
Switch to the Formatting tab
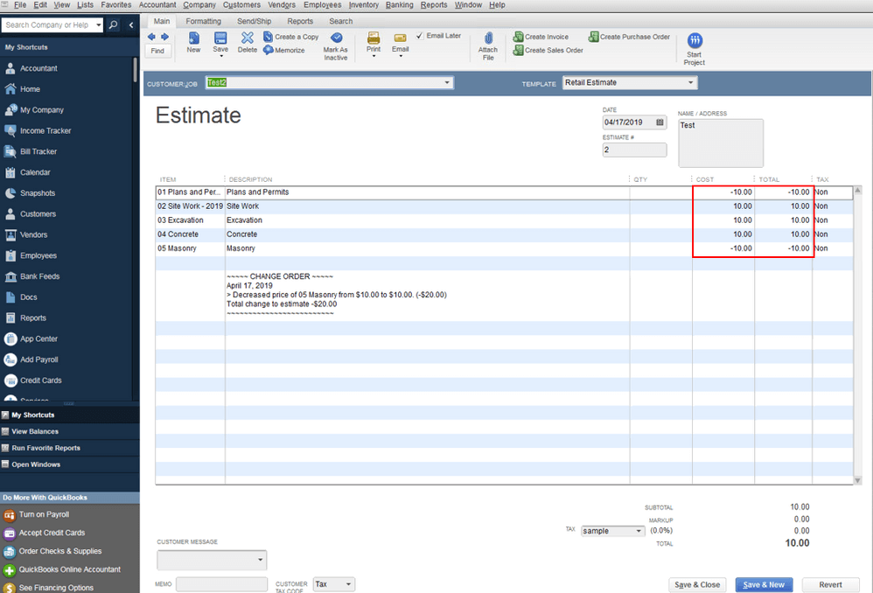[203, 21]
